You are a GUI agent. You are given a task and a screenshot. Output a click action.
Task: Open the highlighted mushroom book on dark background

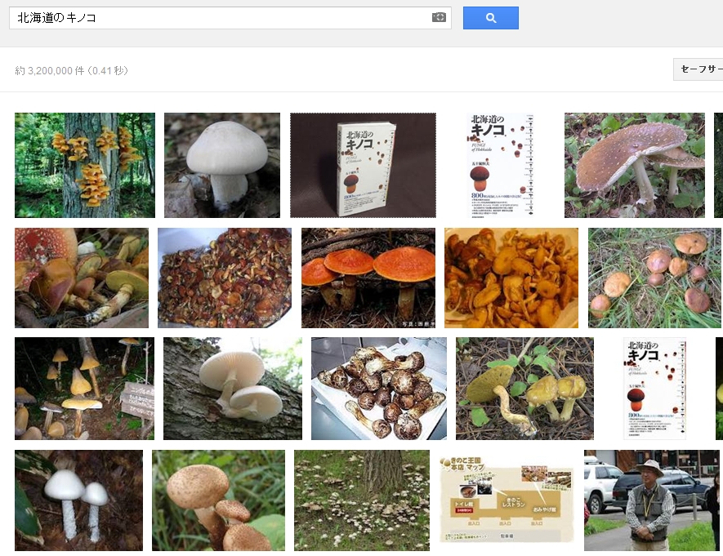click(363, 165)
